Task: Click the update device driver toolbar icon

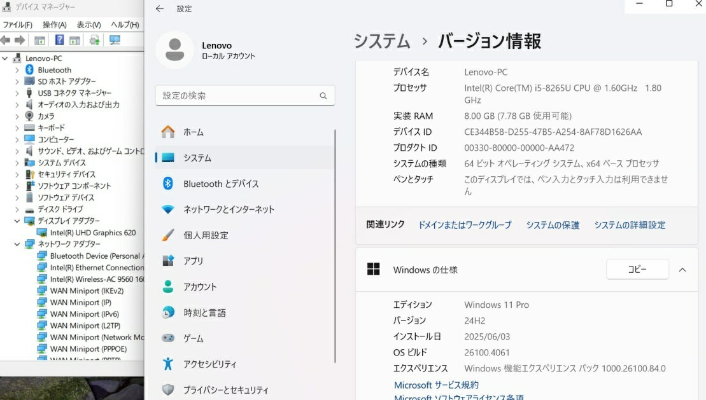Action: (95, 40)
